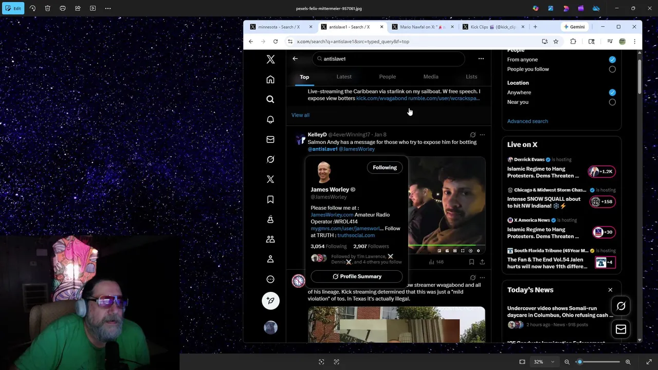Screen dimensions: 658x370
Task: Enter fullscreen in Photos viewer
Action: pyautogui.click(x=649, y=362)
